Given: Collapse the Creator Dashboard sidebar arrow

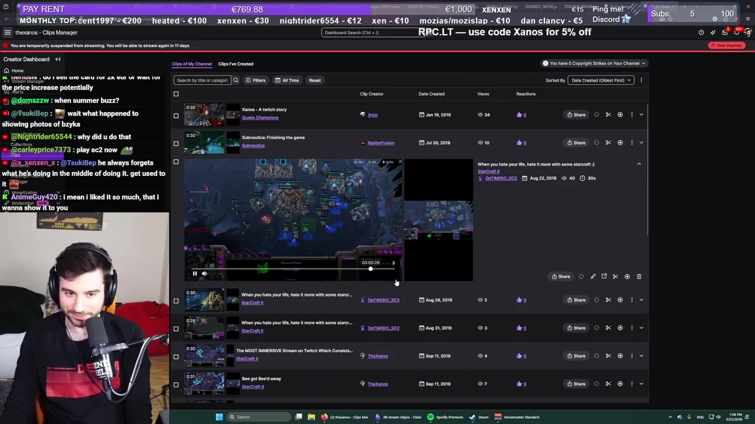Looking at the screenshot, I should 58,59.
